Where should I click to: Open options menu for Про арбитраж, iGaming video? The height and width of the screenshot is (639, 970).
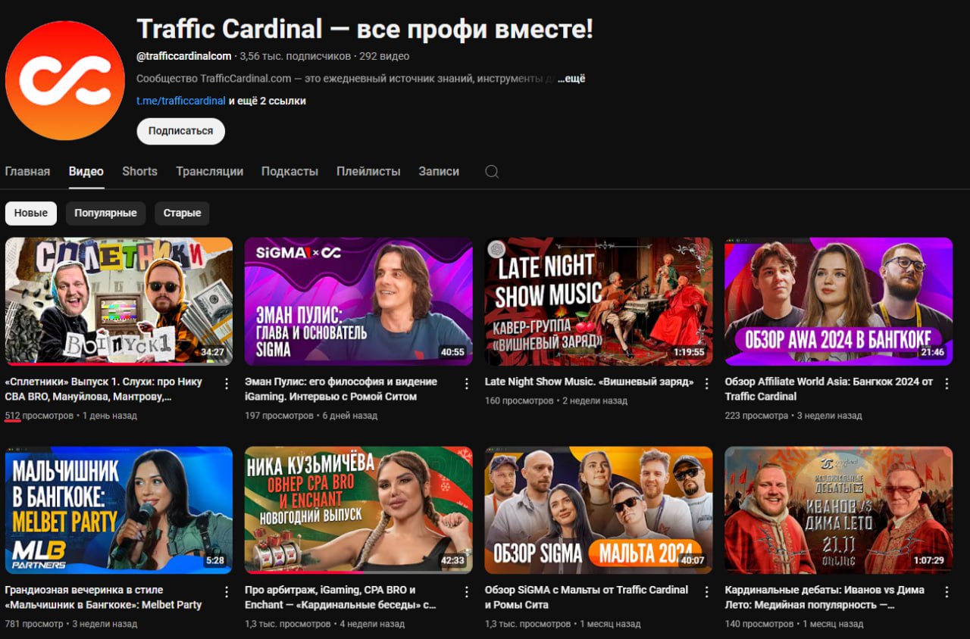[x=466, y=592]
